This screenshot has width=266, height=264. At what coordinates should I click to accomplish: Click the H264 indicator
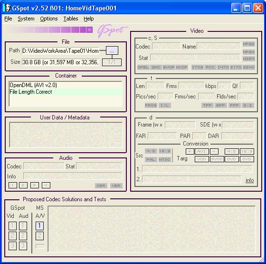[248, 59]
